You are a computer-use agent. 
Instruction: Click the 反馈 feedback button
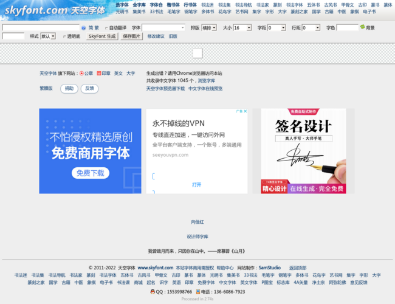[x=89, y=89]
